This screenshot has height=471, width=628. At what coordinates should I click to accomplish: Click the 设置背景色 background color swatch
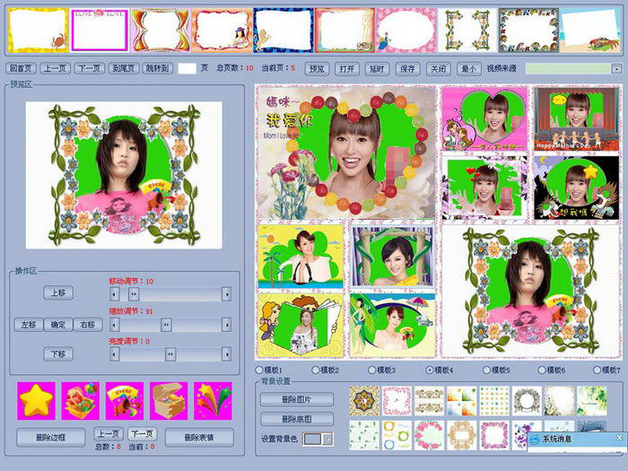313,440
